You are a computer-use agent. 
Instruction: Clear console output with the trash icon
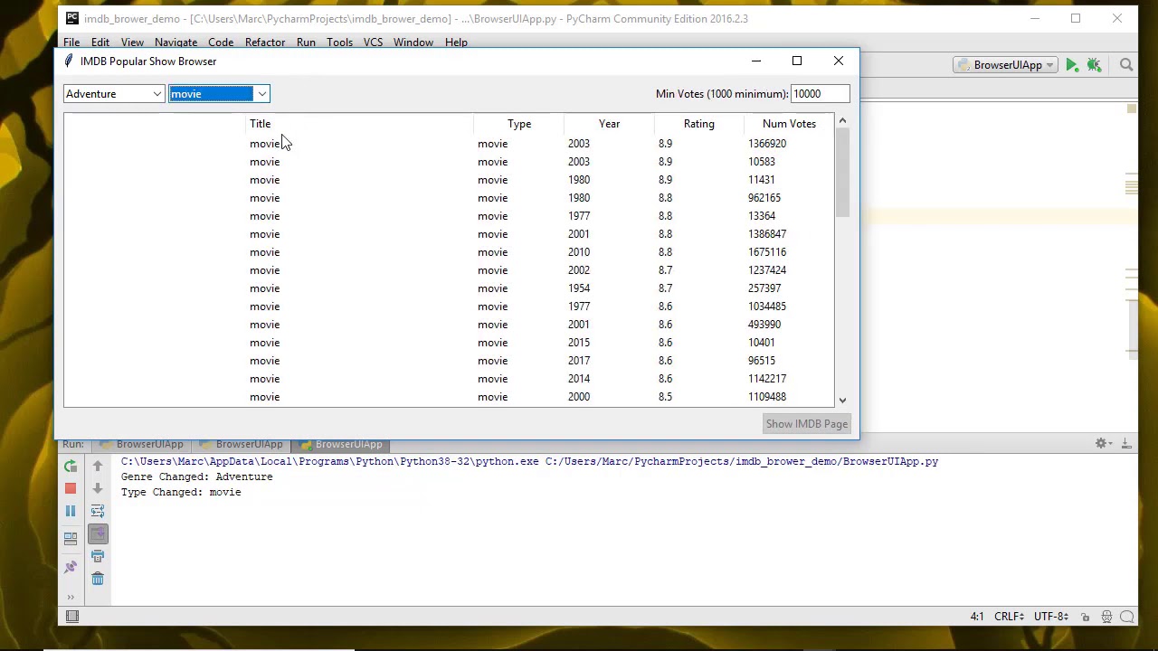tap(98, 579)
